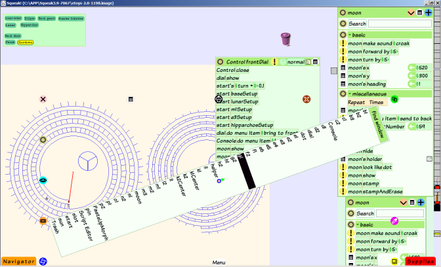This screenshot has height=267, width=441.
Task: Click the assignment arrow for the moon's x
Action: click(x=411, y=67)
